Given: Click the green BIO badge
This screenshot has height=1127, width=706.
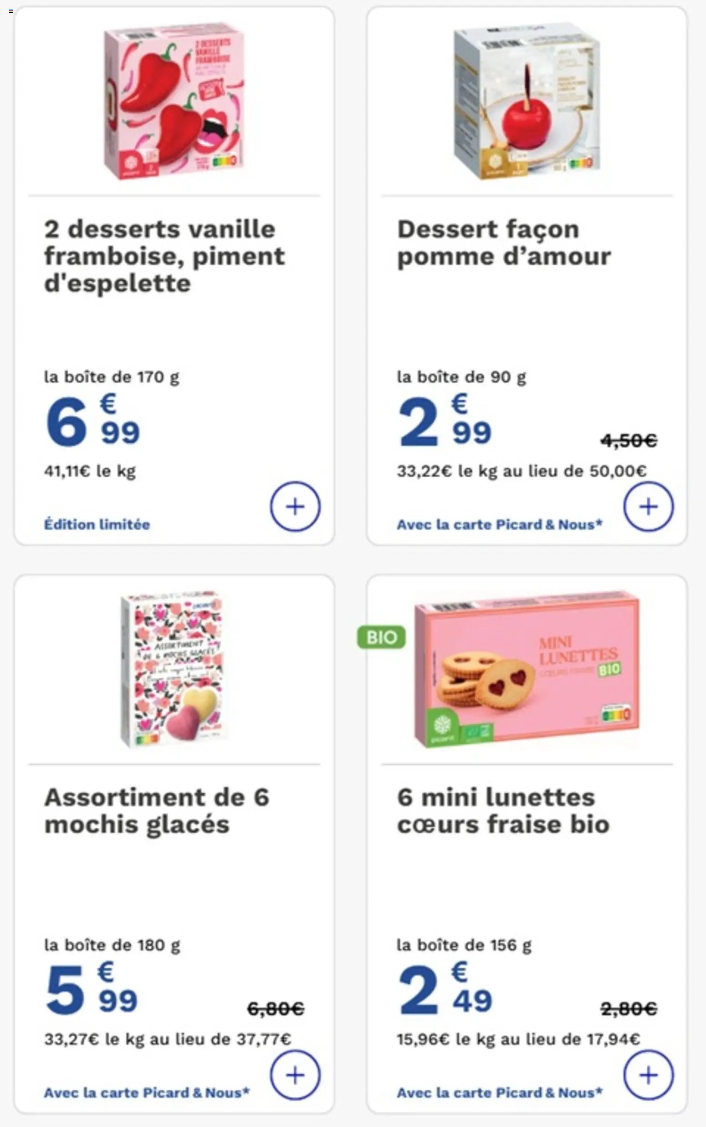Looking at the screenshot, I should 381,637.
